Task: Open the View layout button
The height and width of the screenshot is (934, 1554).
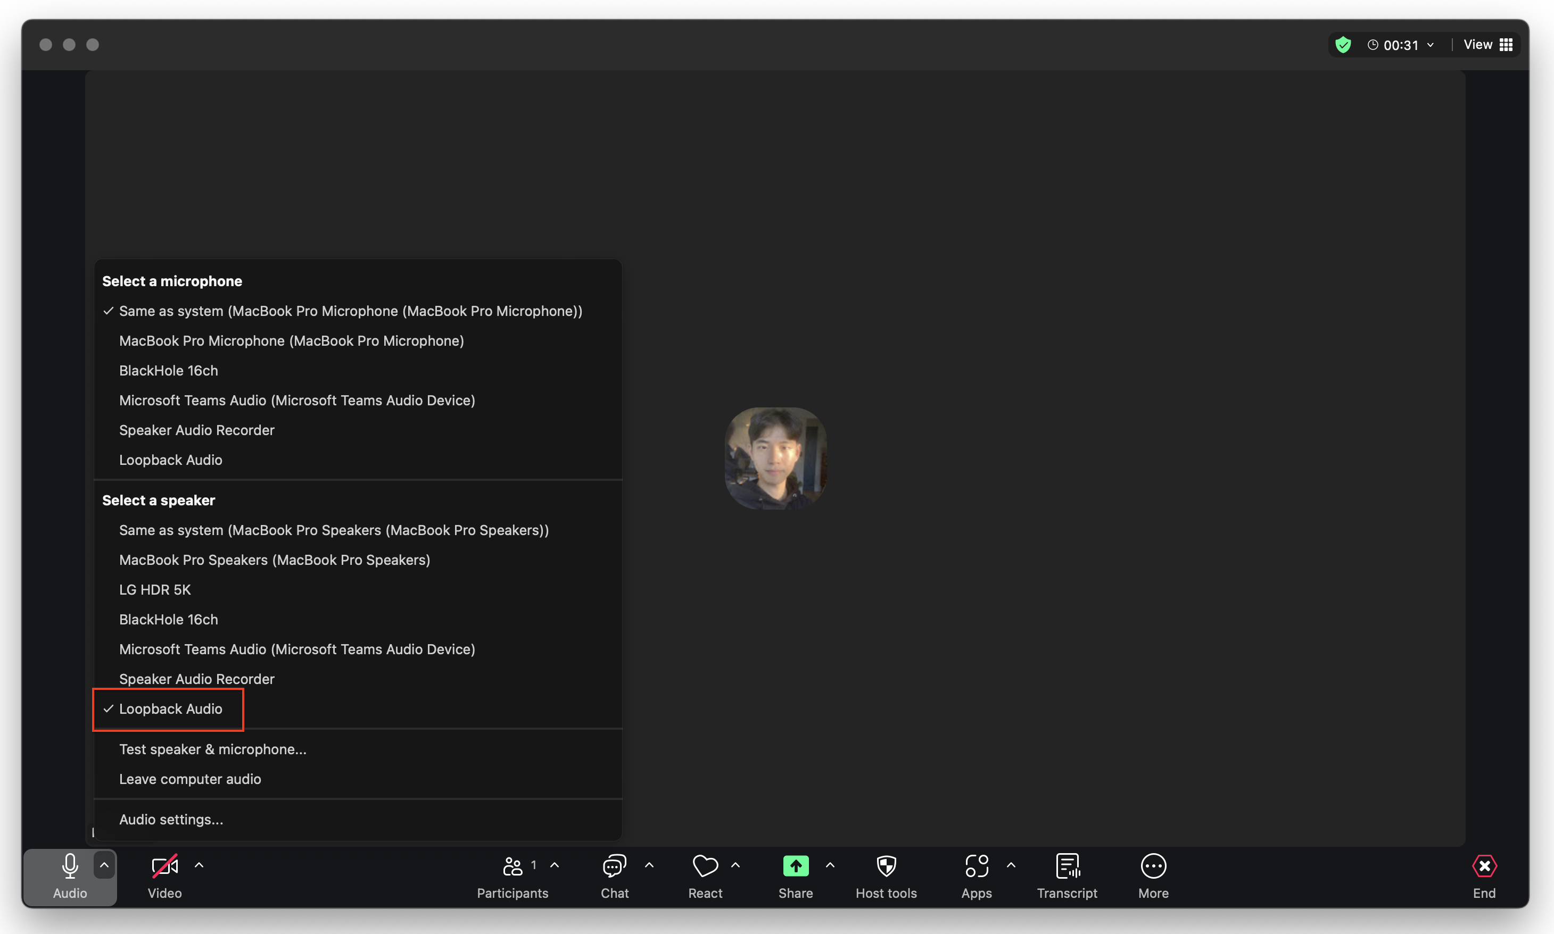Action: click(x=1487, y=45)
